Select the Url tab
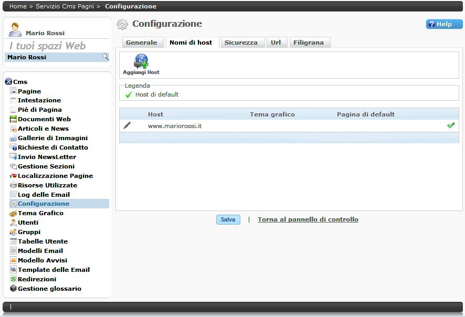Viewport: 465px width, 317px height. tap(276, 43)
